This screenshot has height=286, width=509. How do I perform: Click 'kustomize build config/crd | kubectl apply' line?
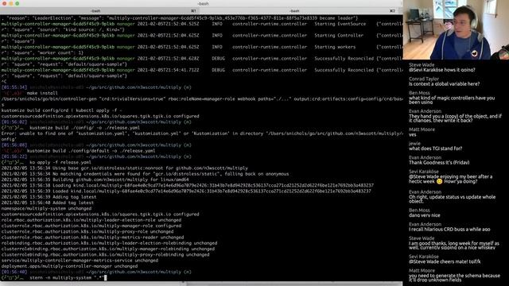point(62,110)
